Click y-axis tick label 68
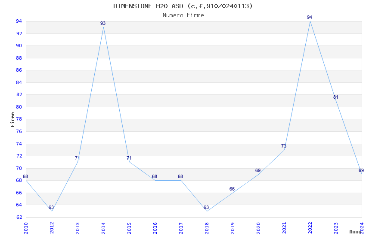Image resolution: width=366 pixels, height=236 pixels. click(19, 180)
